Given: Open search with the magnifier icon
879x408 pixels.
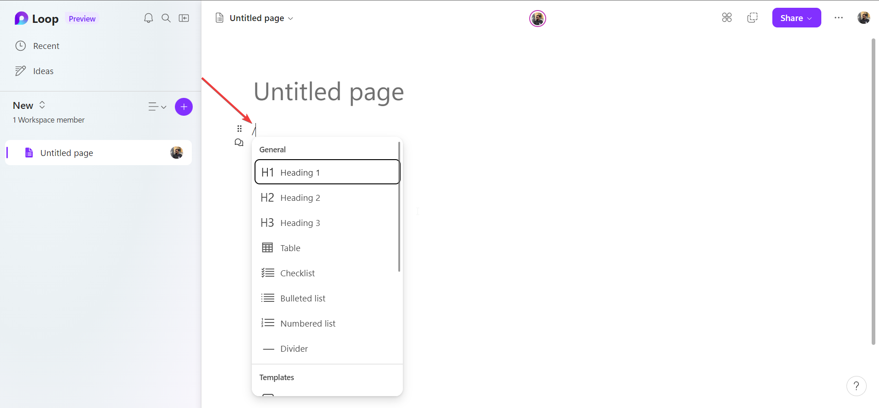Looking at the screenshot, I should click(x=166, y=18).
